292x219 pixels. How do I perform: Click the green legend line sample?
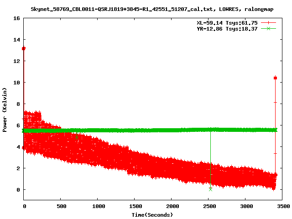coord(268,28)
